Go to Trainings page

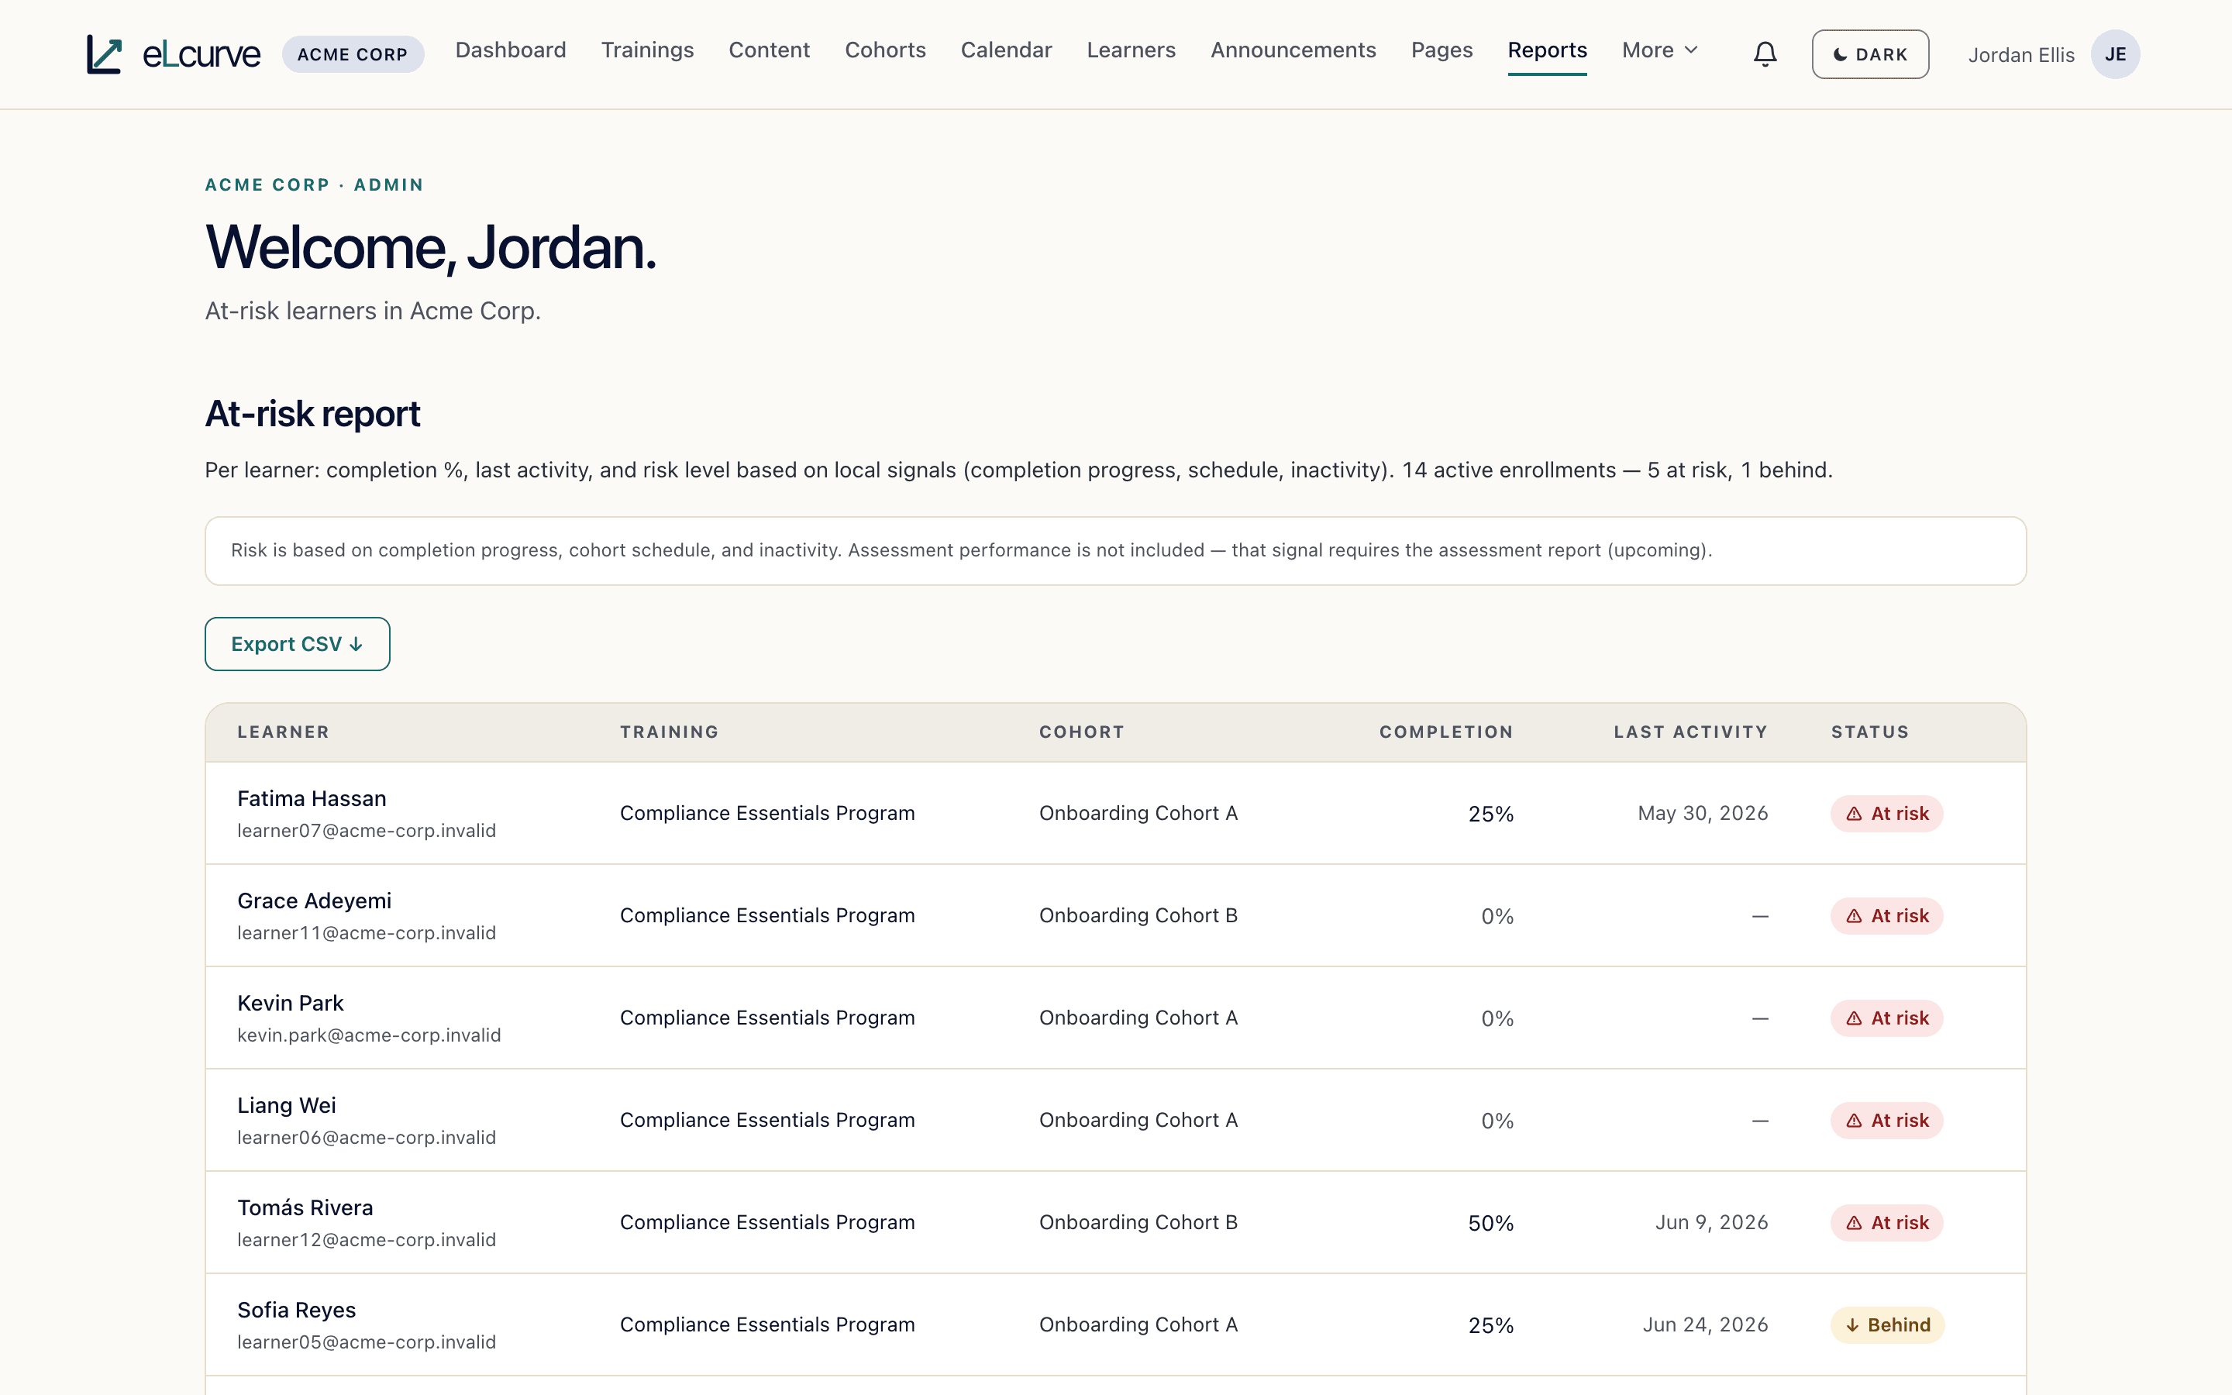pyautogui.click(x=647, y=50)
